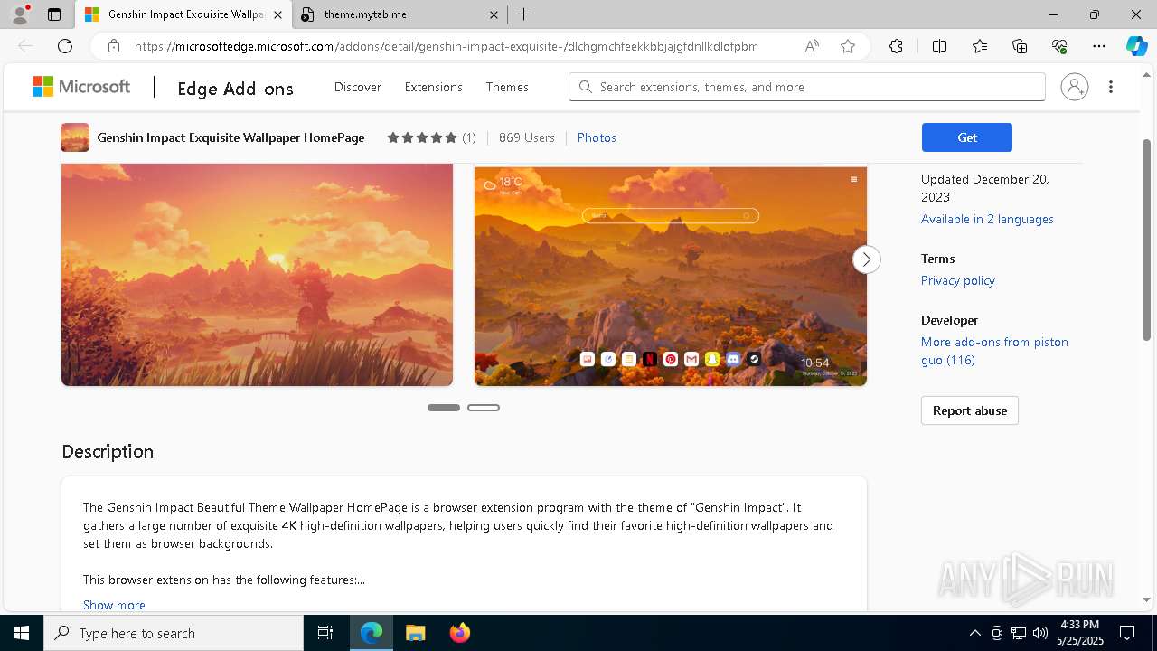Open the tab actions menu icon

click(54, 14)
